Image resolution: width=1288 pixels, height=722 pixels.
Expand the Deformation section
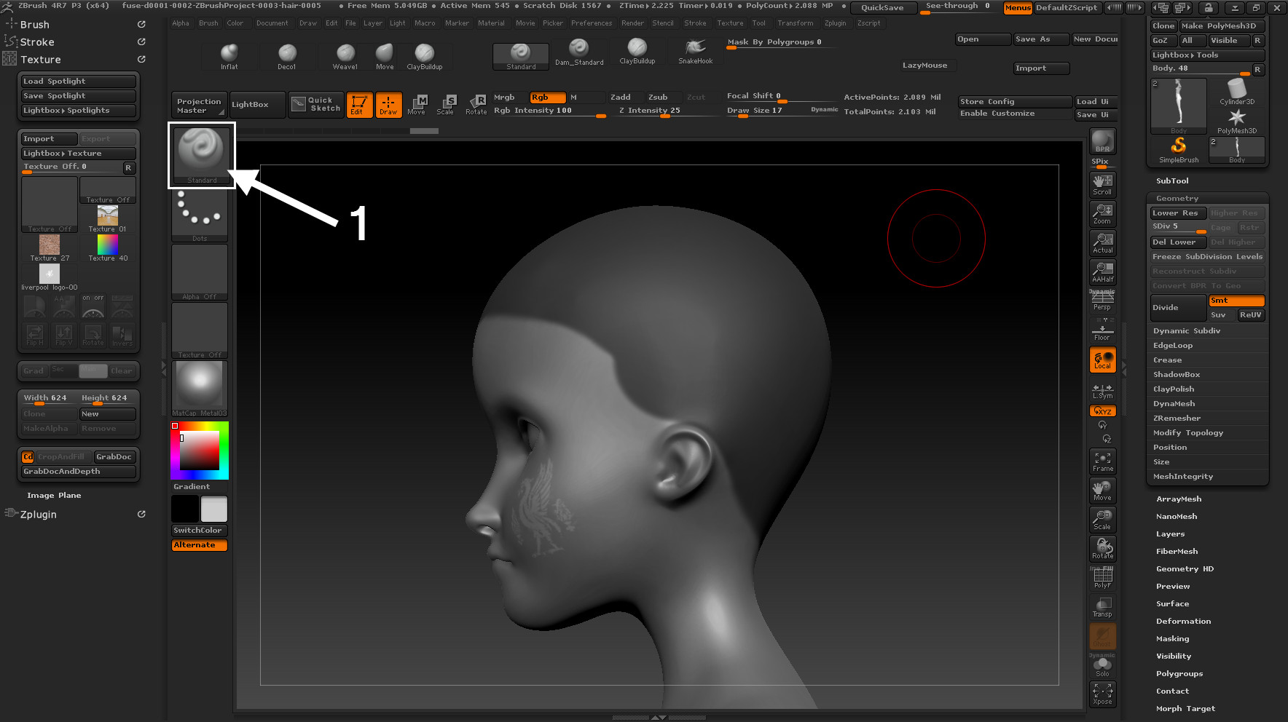click(x=1183, y=622)
